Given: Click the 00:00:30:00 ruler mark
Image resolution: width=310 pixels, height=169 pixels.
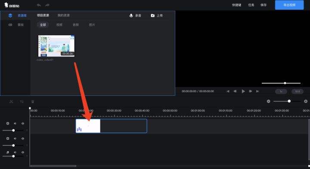Looking at the screenshot, I should pyautogui.click(x=114, y=111).
